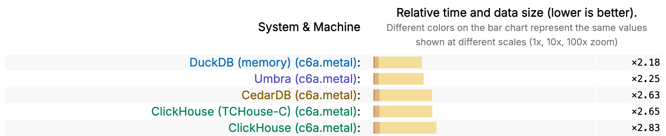666x136 pixels.
Task: Open the DuckDB (memory) (c6a.metal) link
Action: pos(273,62)
